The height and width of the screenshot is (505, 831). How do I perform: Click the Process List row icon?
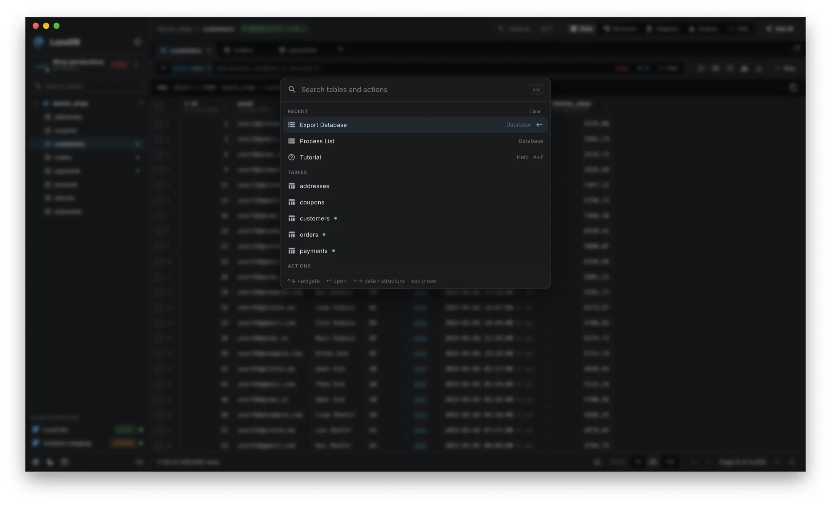coord(292,141)
